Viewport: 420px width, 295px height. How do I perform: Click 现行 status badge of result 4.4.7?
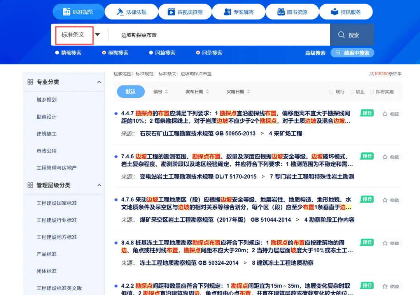(367, 113)
